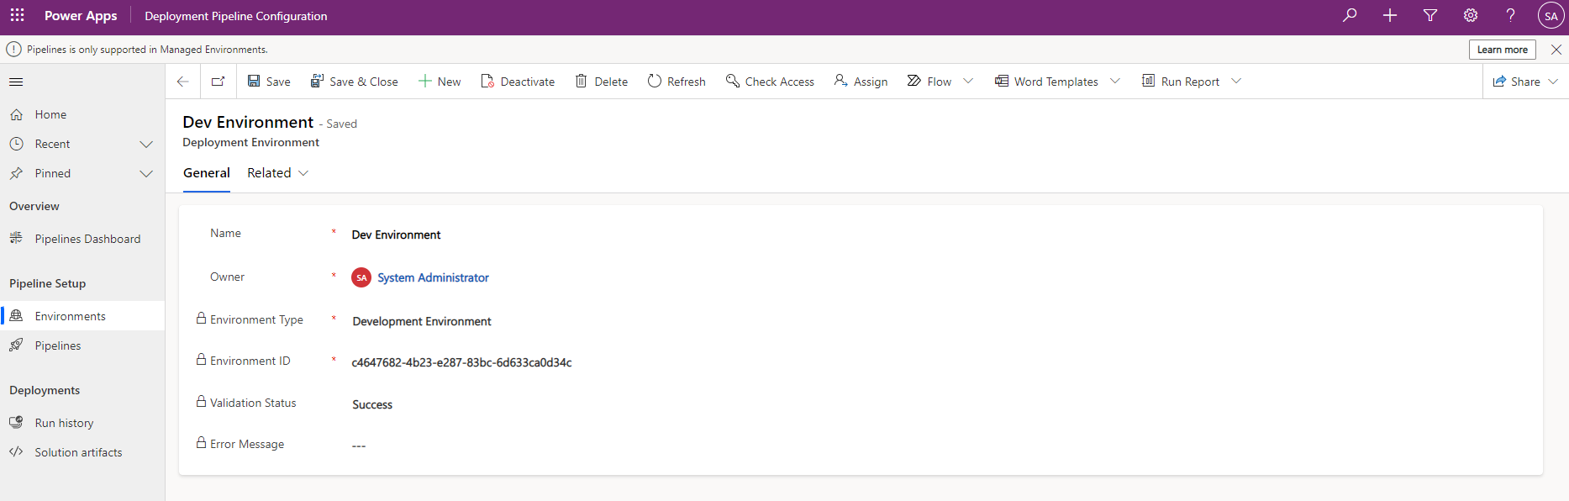The image size is (1569, 501).
Task: Create a New record
Action: coord(440,82)
